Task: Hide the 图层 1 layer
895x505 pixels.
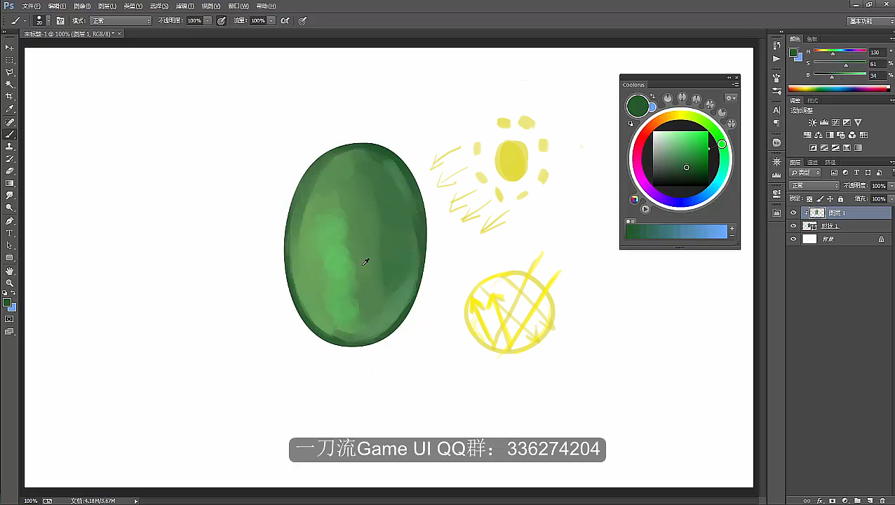Action: pyautogui.click(x=793, y=213)
